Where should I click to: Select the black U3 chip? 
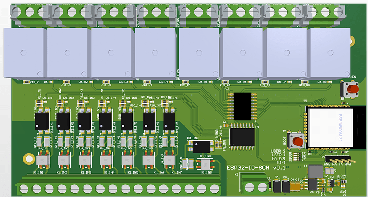[x=243, y=136]
